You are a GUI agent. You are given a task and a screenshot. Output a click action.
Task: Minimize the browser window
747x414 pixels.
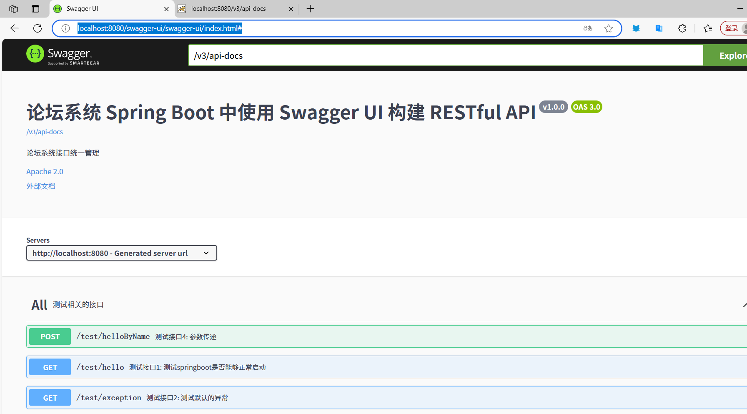click(x=740, y=8)
